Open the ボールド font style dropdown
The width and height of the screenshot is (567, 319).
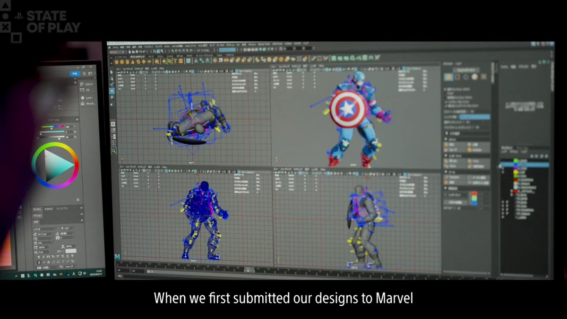pyautogui.click(x=67, y=228)
